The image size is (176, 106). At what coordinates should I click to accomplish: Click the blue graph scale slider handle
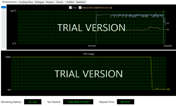pos(4,7)
